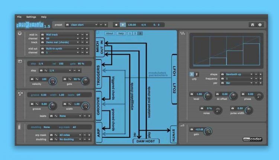
Task: Switch diagram to page 2
Action: [x=135, y=33]
